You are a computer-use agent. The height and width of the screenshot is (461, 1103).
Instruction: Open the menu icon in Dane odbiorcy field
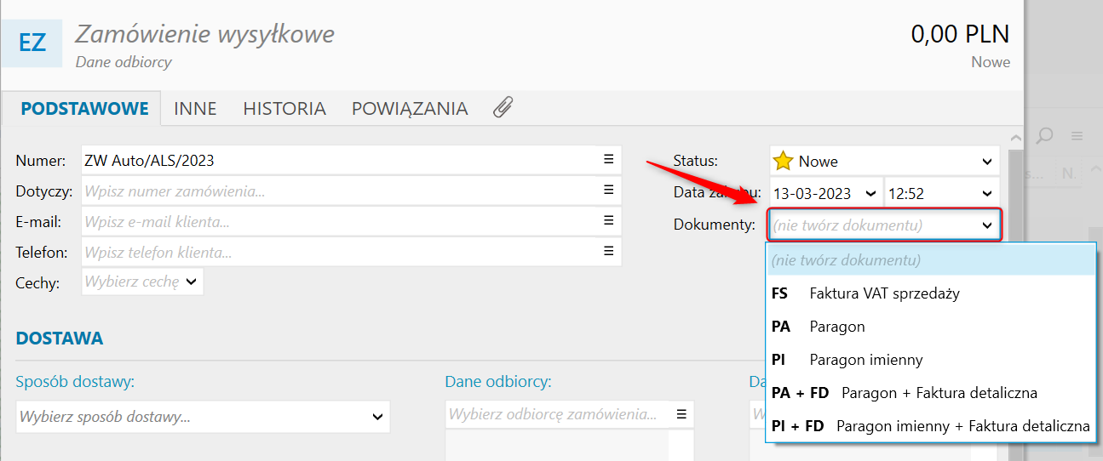point(681,414)
